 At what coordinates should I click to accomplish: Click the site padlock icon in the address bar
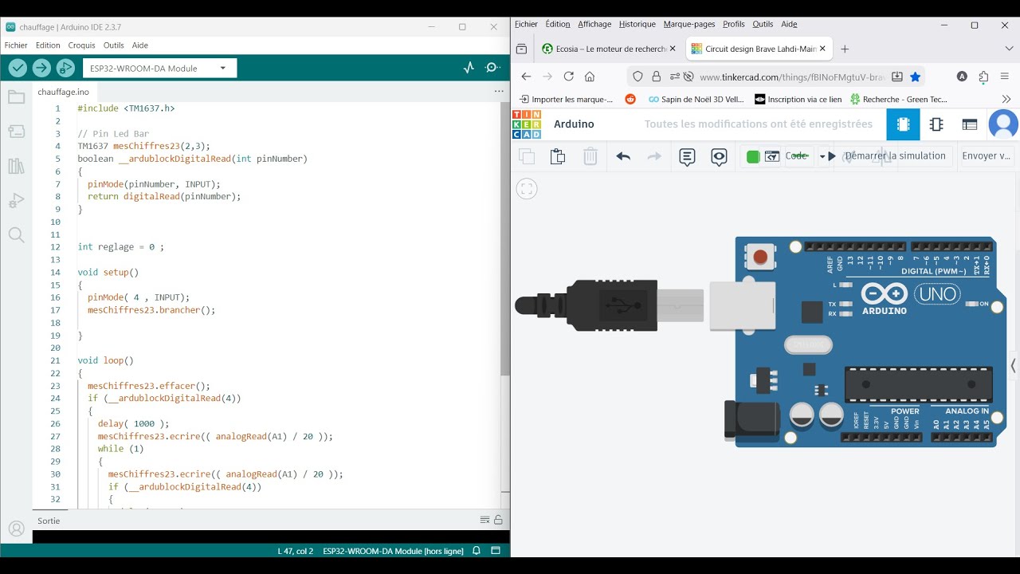(x=656, y=77)
